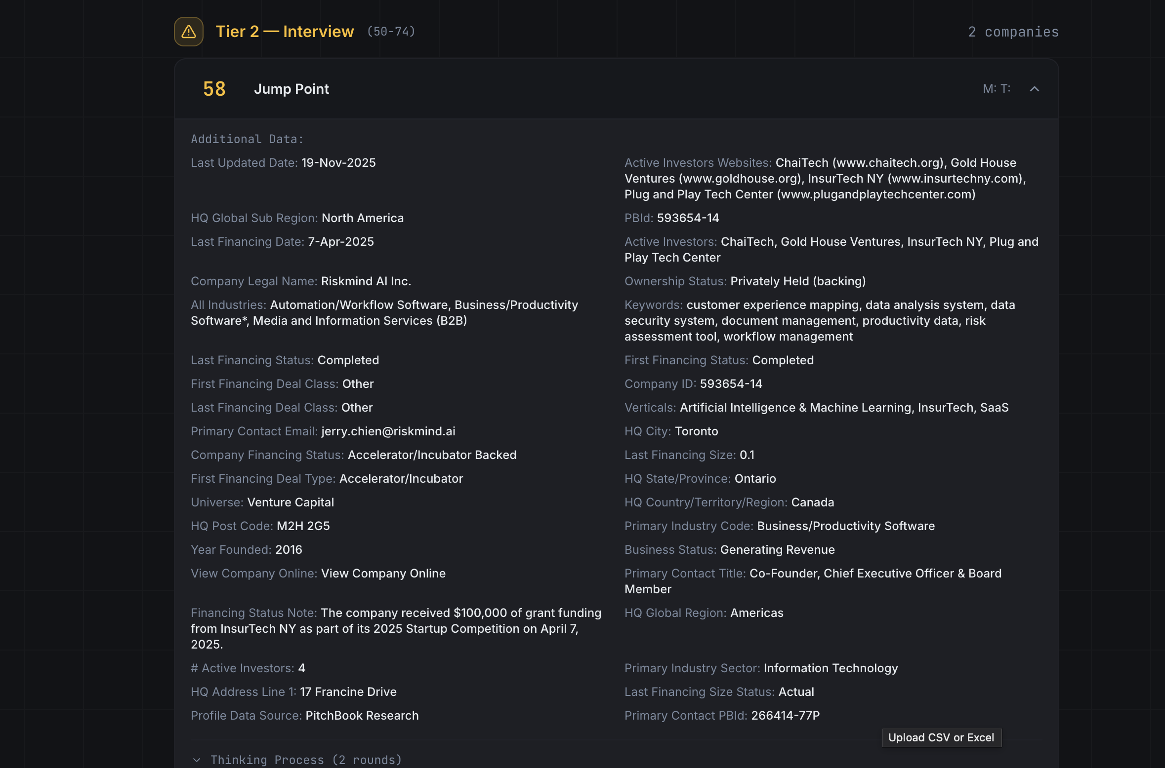Click the M: T: indicator label
The height and width of the screenshot is (768, 1165).
[x=996, y=89]
